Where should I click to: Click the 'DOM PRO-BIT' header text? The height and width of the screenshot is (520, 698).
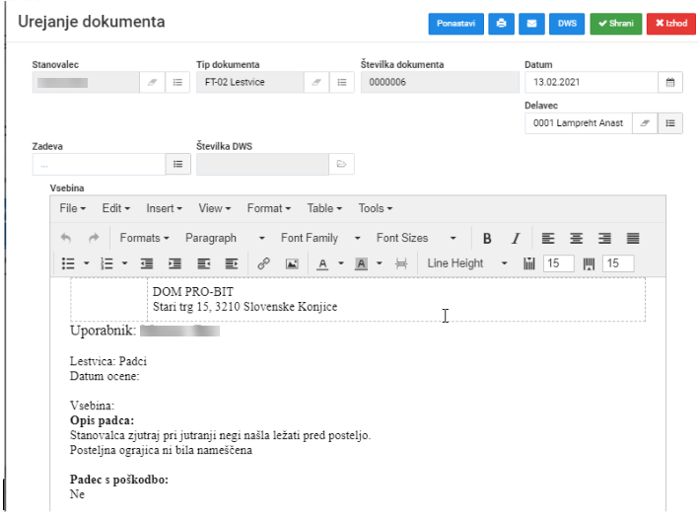click(193, 292)
